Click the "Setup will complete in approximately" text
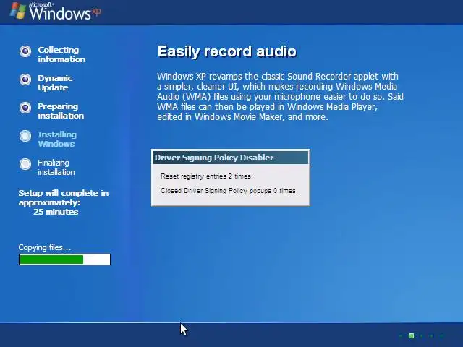This screenshot has height=347, width=463. 64,197
